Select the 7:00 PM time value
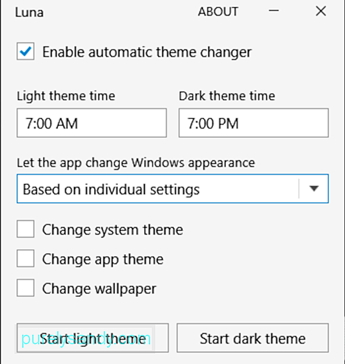Image resolution: width=345 pixels, height=364 pixels. (x=213, y=123)
